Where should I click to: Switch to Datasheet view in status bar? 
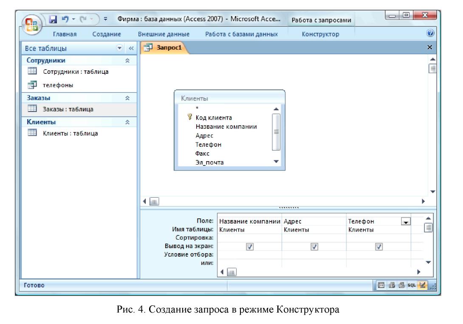click(381, 285)
